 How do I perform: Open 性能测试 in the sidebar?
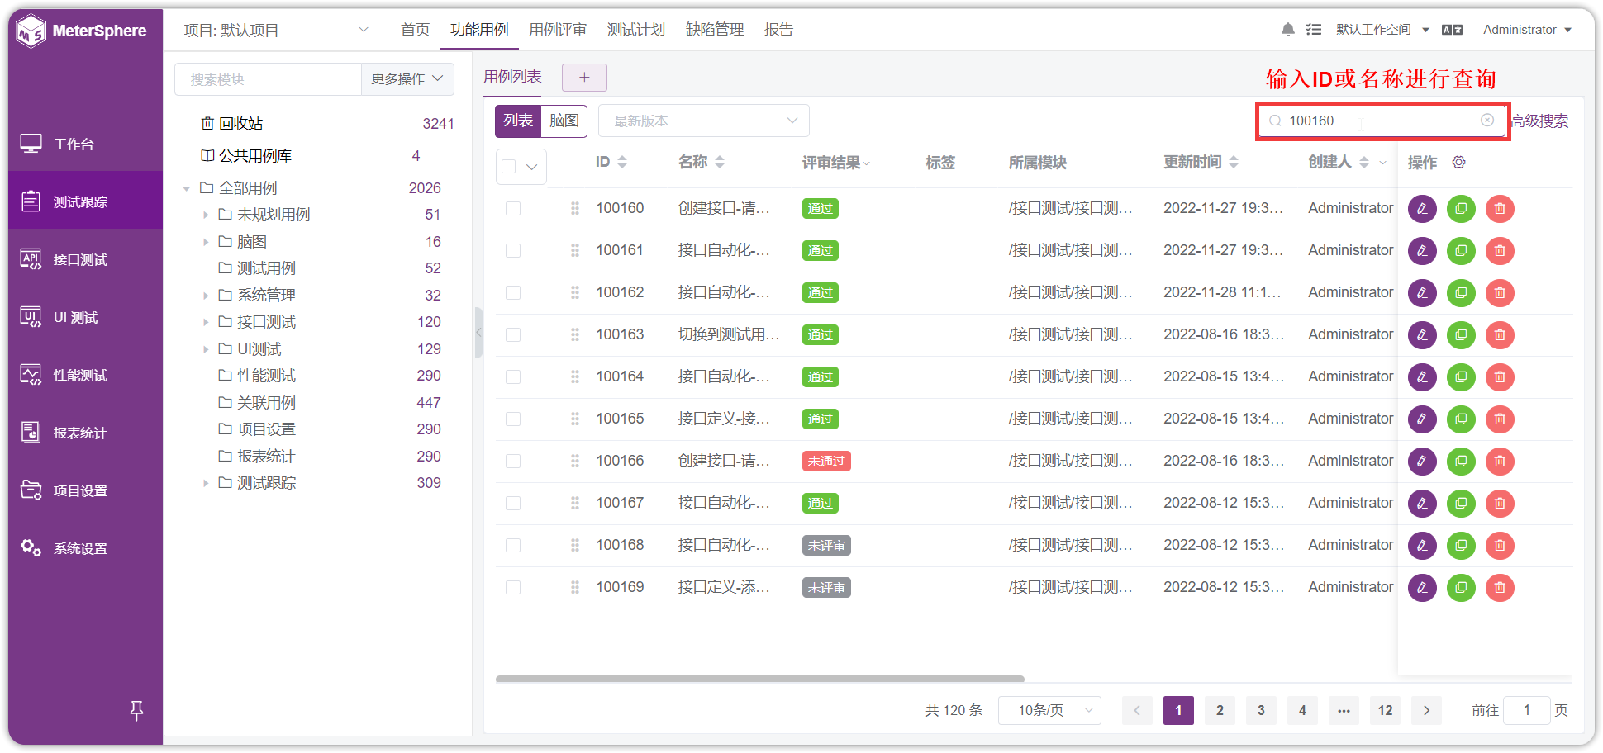86,375
